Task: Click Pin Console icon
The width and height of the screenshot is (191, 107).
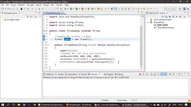Action: pyautogui.click(x=170, y=74)
